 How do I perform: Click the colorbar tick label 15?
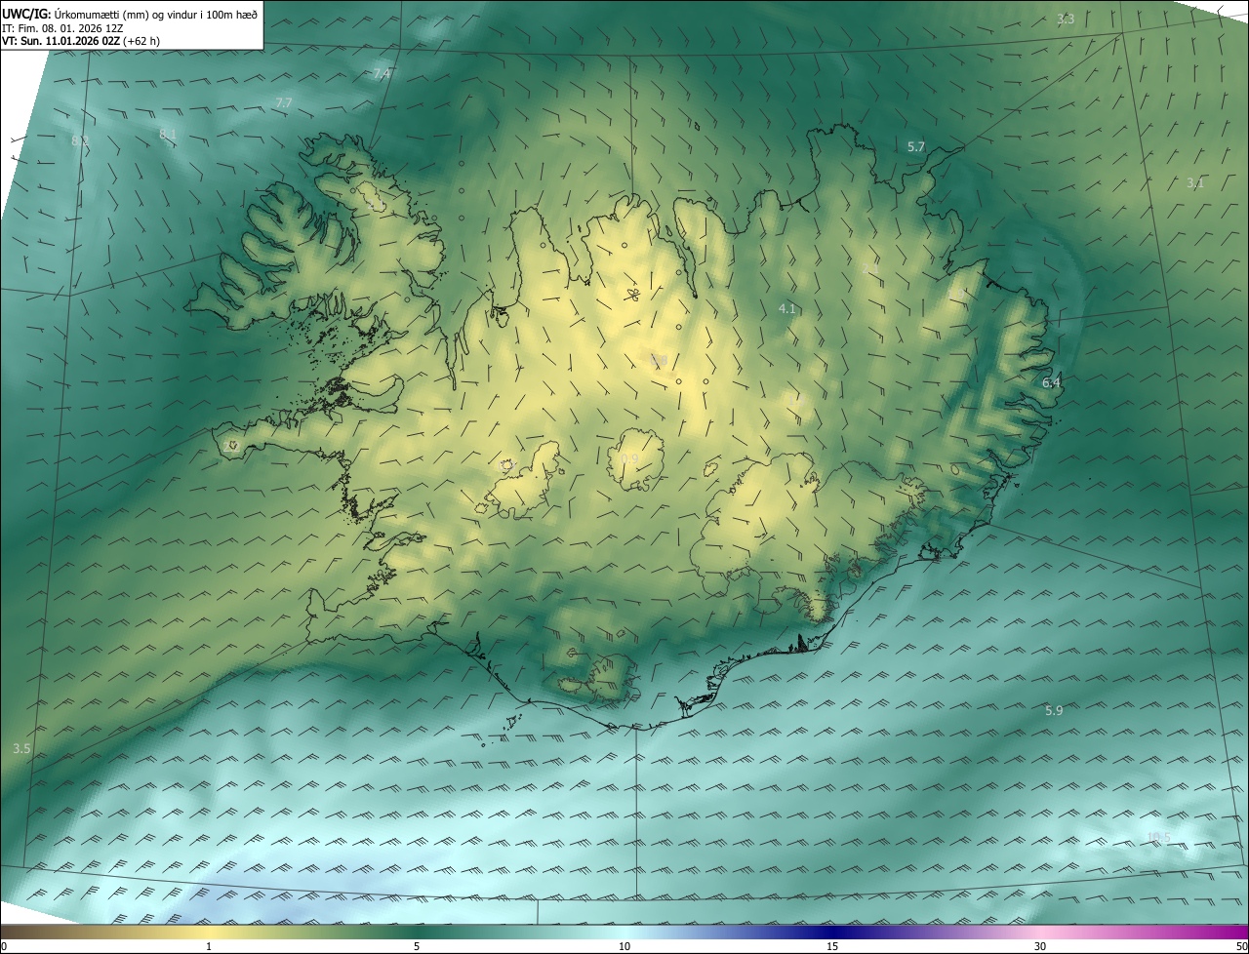(832, 946)
